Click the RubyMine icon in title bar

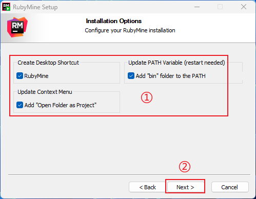(x=6, y=7)
